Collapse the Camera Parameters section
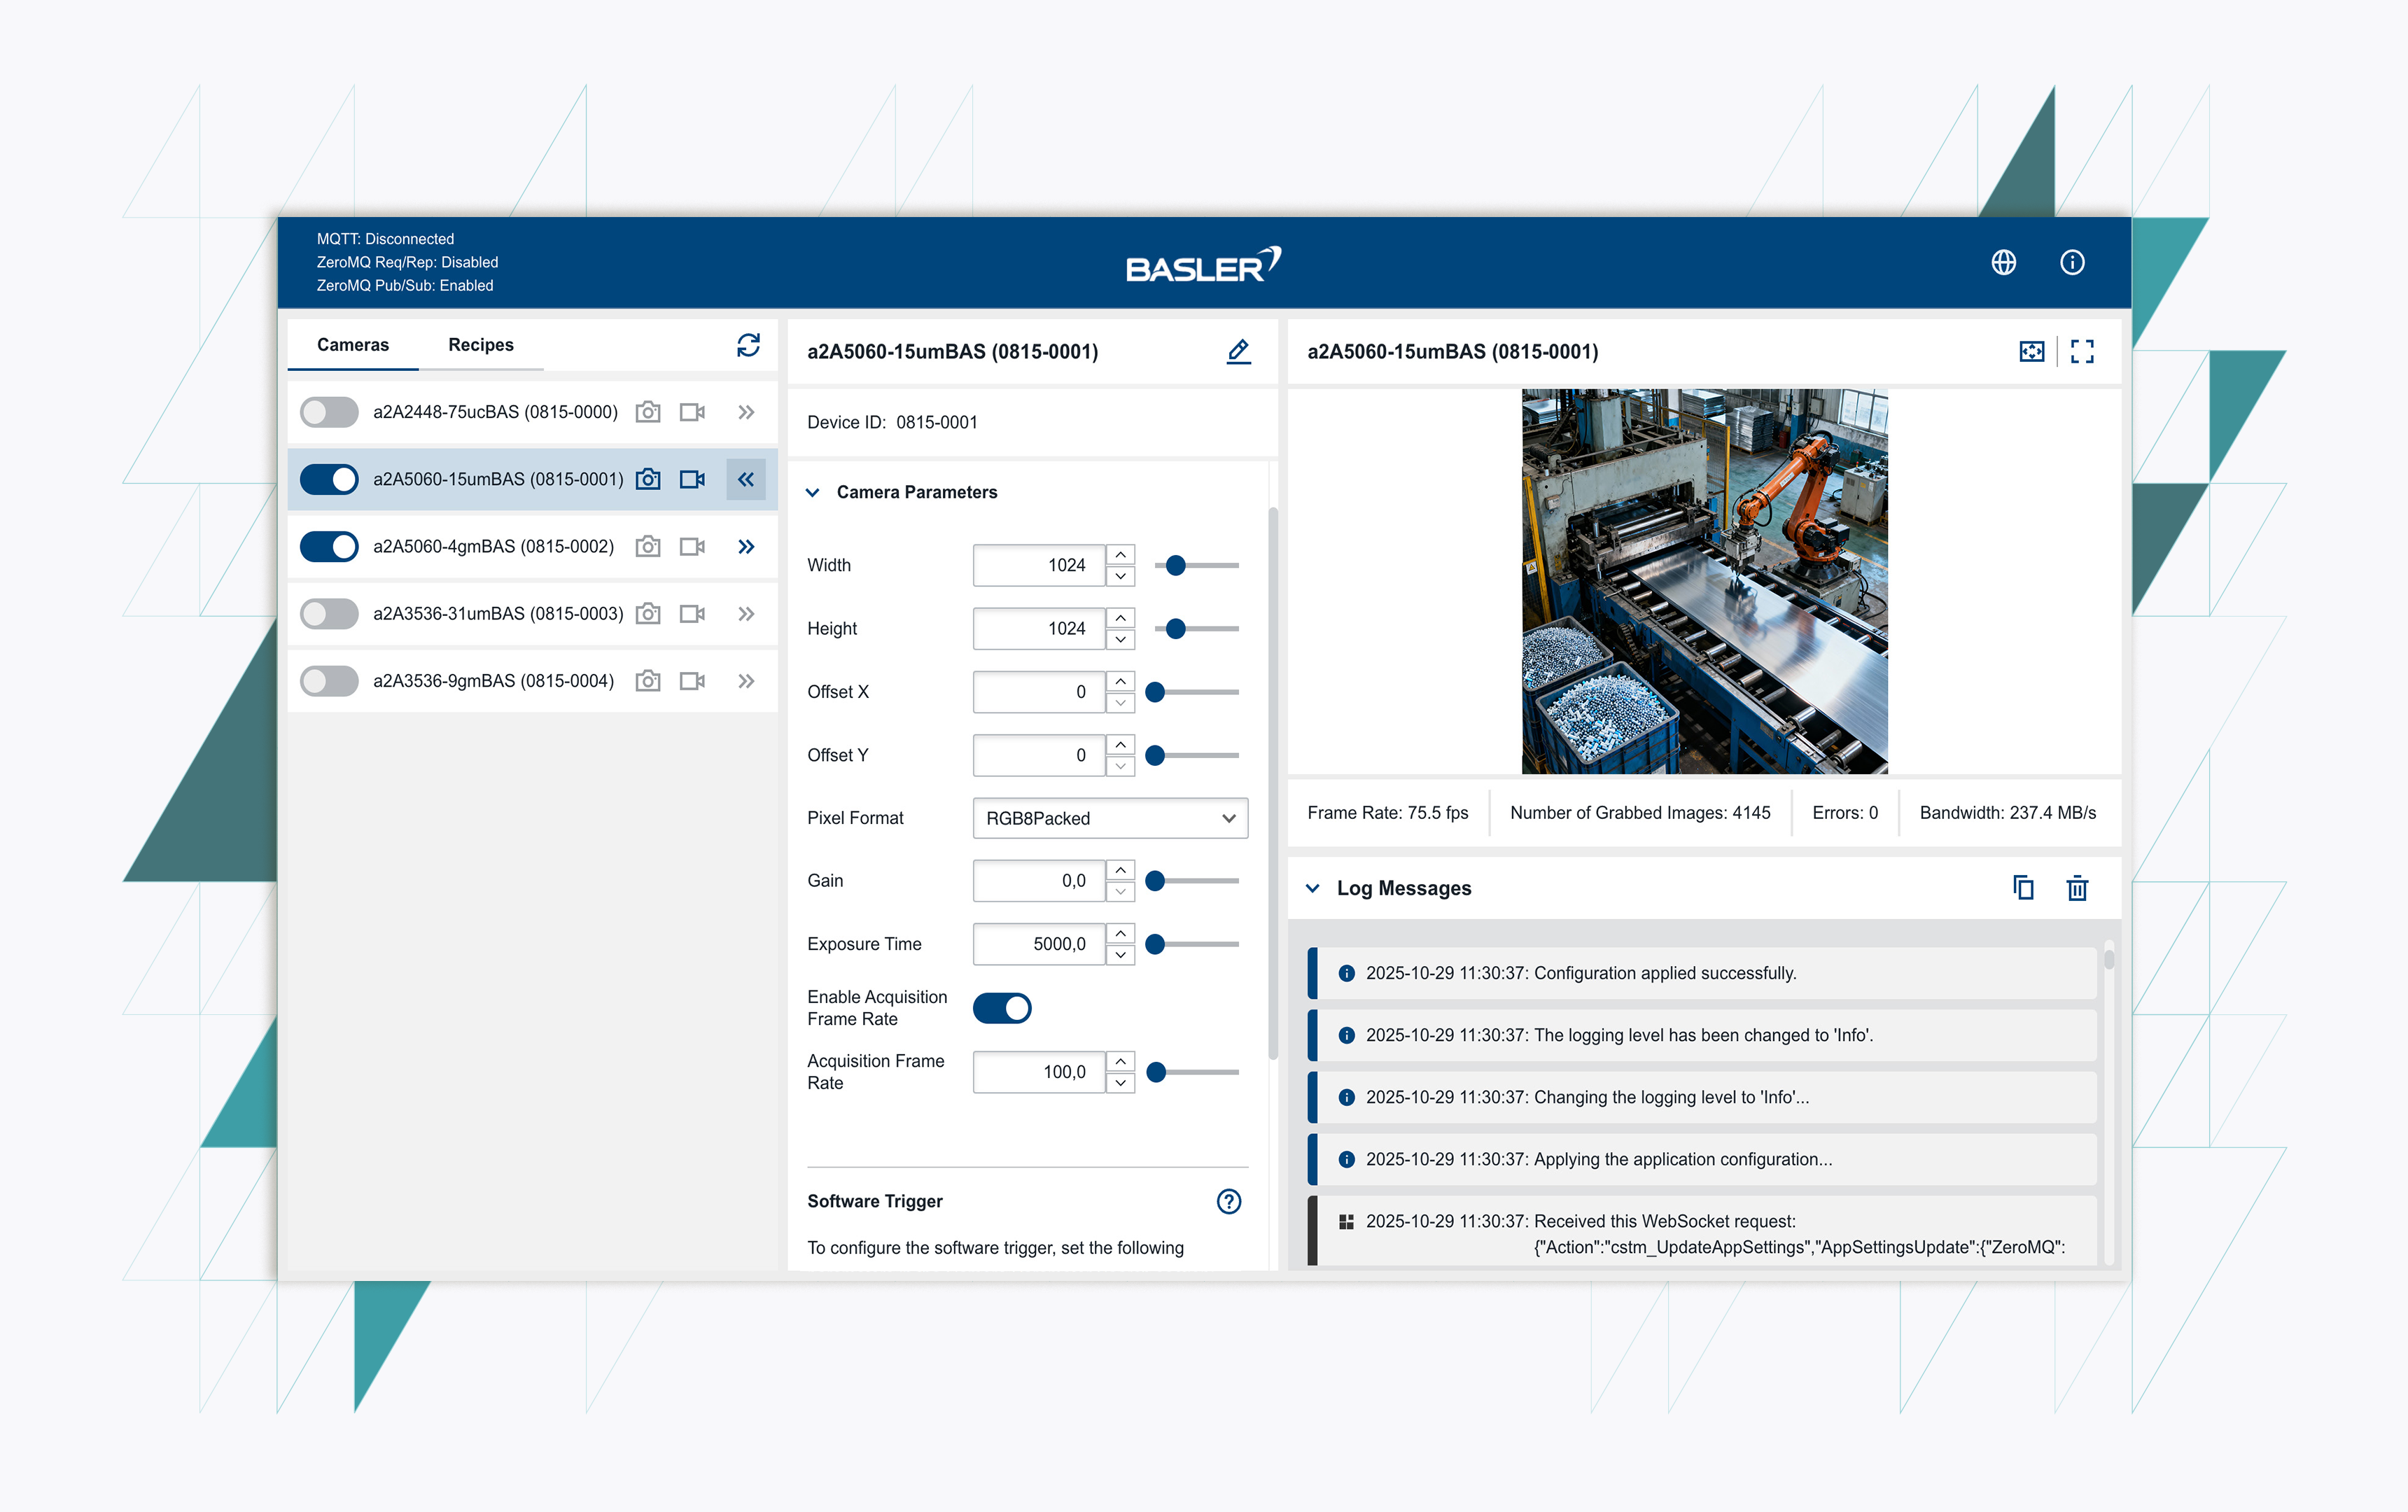The width and height of the screenshot is (2408, 1512). point(813,492)
